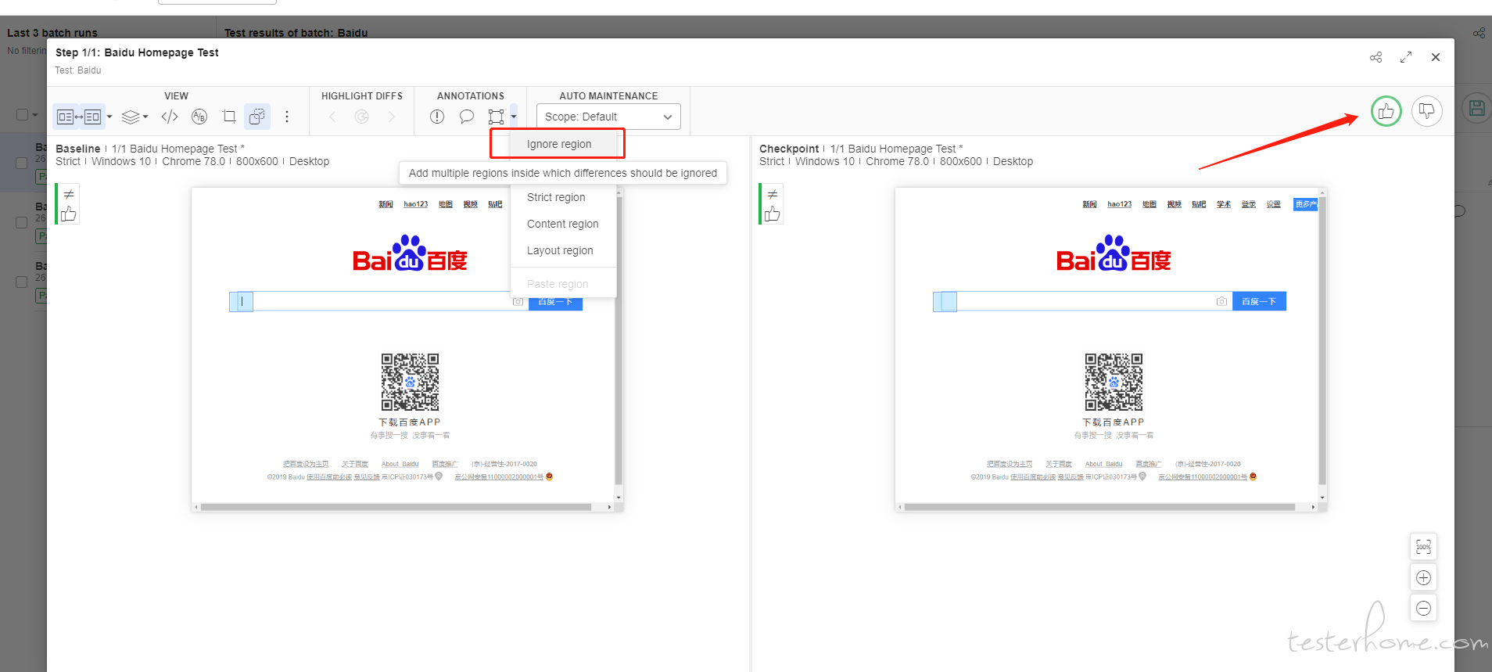Click the About Baidu link in baseline
This screenshot has width=1492, height=672.
[x=400, y=464]
